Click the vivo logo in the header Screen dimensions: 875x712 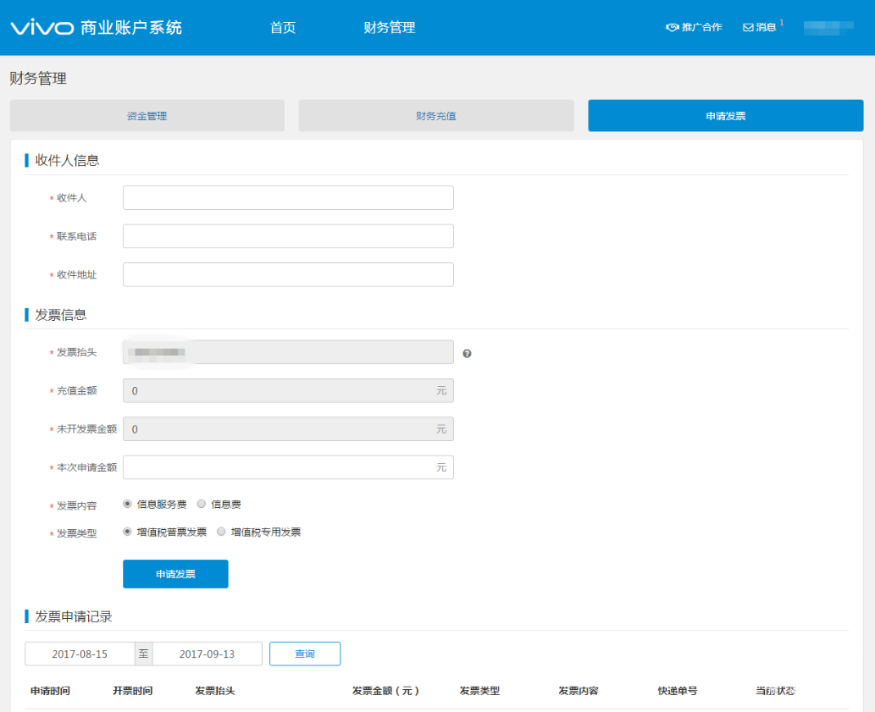pos(42,26)
